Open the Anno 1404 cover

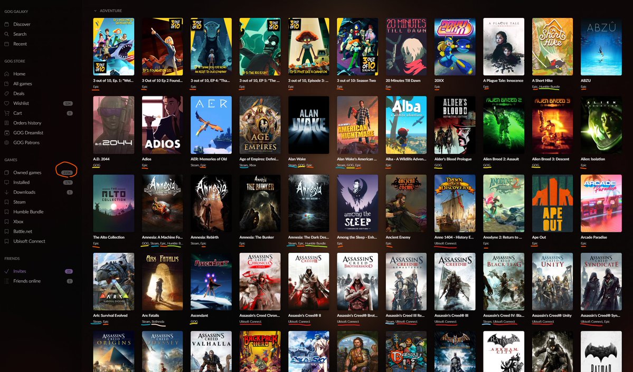[455, 203]
